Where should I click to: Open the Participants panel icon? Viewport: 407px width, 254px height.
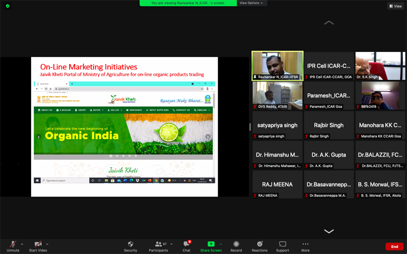tap(158, 244)
